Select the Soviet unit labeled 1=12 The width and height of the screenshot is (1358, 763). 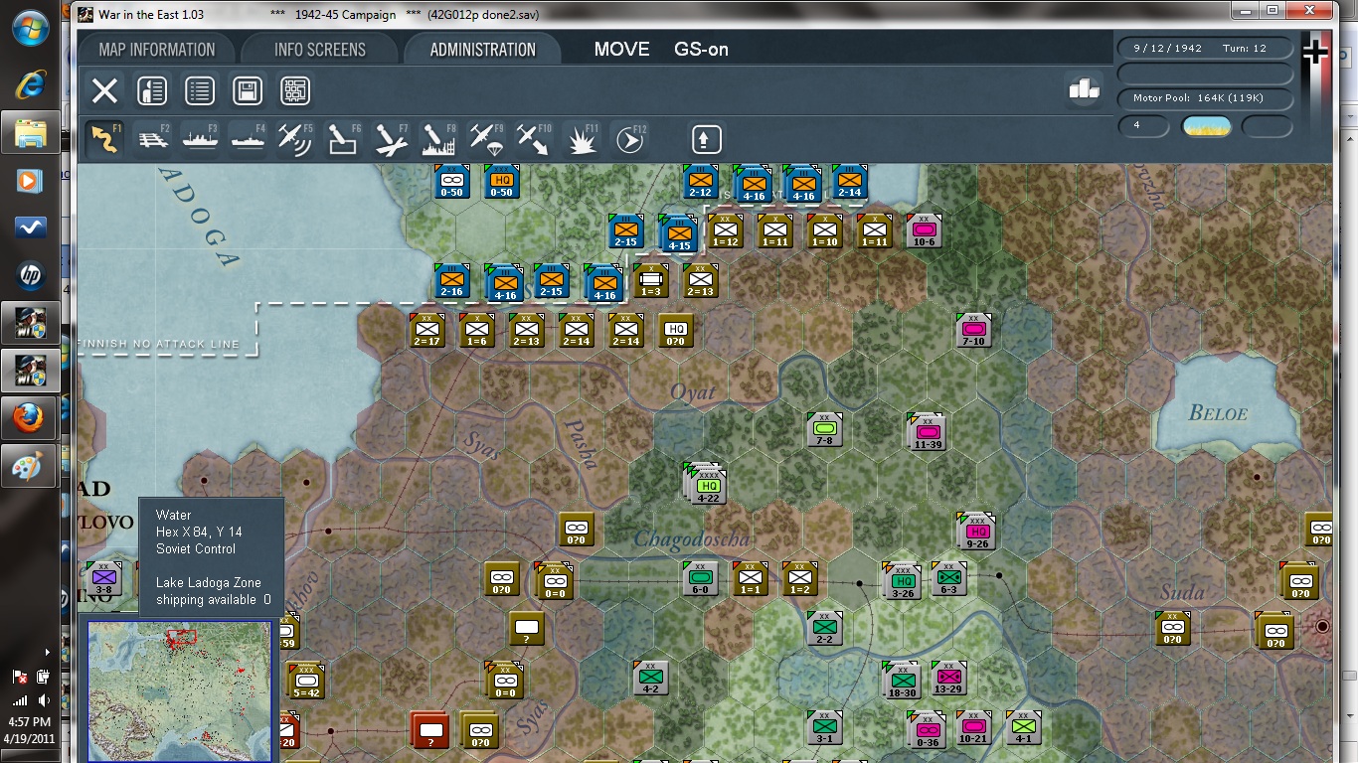click(725, 230)
